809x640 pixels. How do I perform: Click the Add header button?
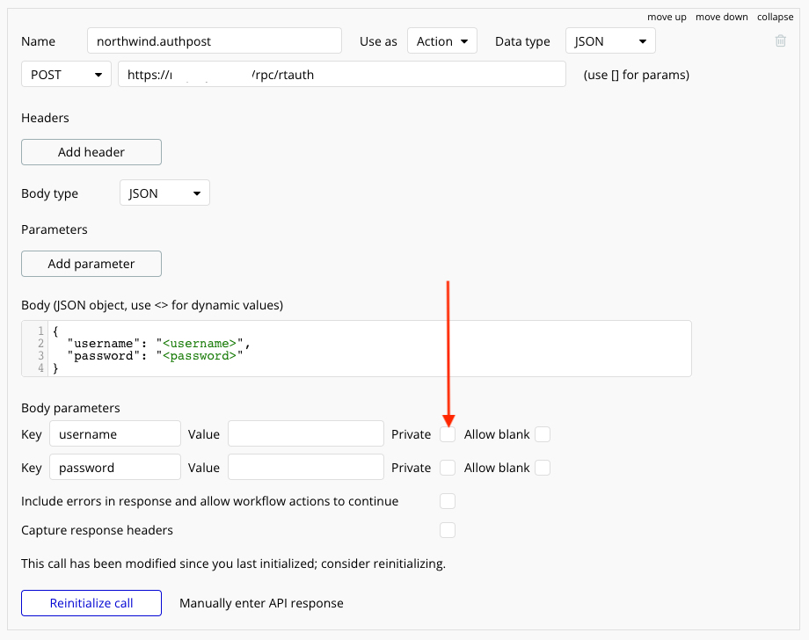click(x=91, y=152)
